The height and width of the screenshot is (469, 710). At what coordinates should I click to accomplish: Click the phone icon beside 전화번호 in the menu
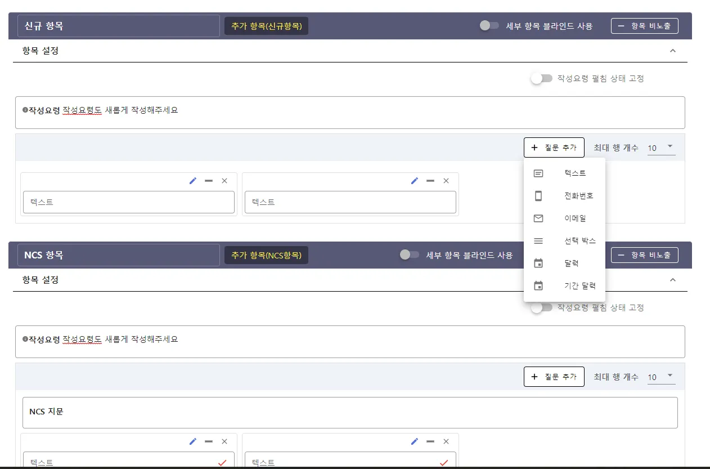point(538,196)
